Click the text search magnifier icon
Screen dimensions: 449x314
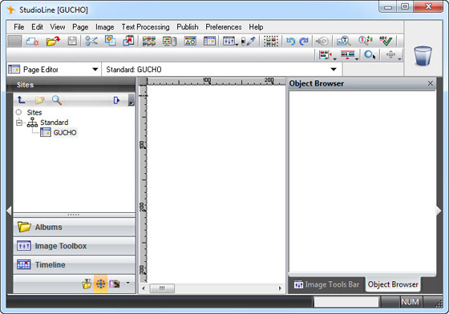point(344,41)
